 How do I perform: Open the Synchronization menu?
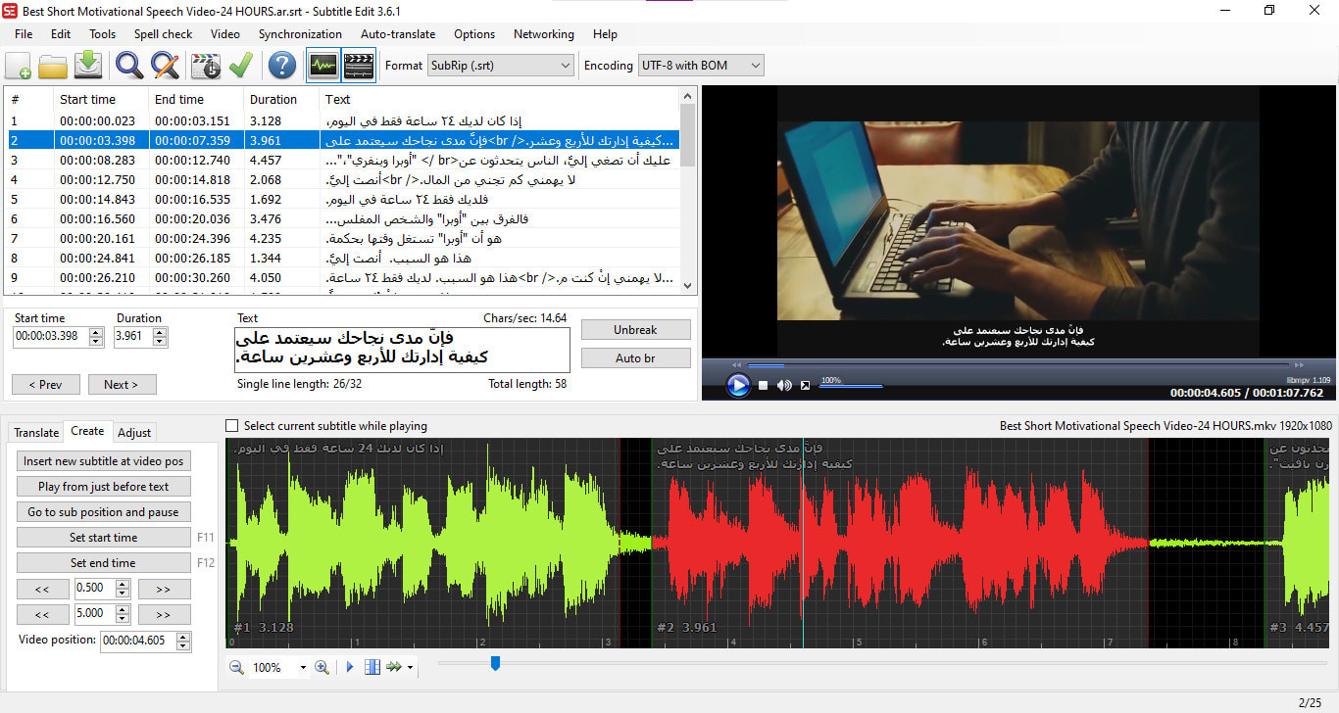[300, 33]
